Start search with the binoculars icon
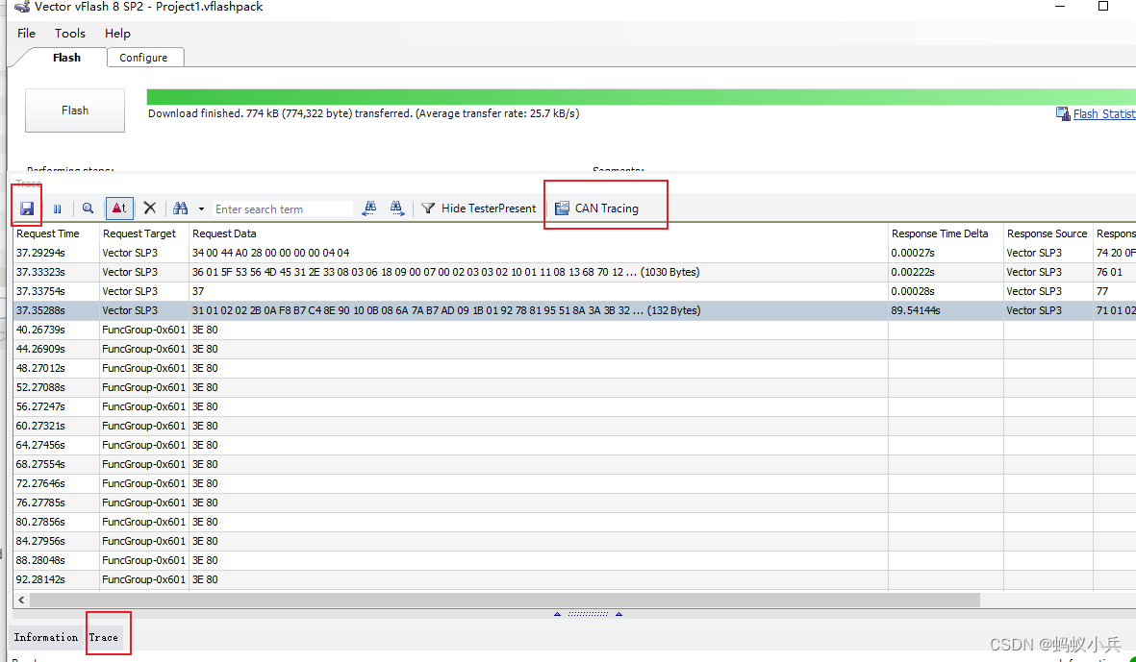 (181, 208)
